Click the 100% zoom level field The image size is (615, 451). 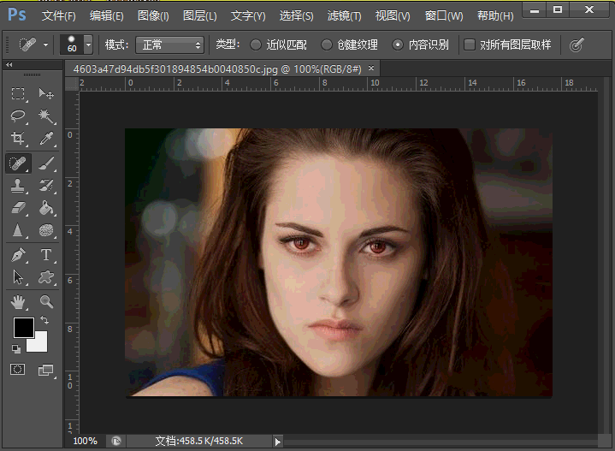tap(86, 442)
